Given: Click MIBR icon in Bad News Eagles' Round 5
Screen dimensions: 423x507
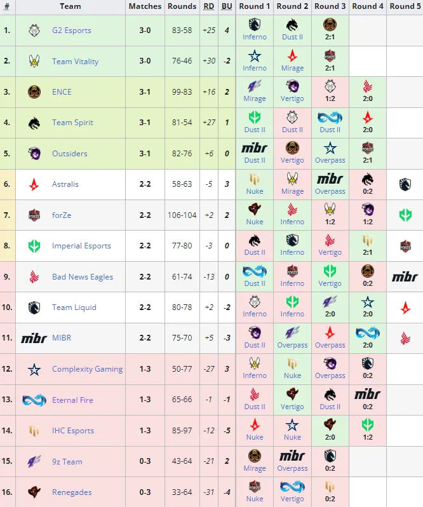Looking at the screenshot, I should [405, 277].
